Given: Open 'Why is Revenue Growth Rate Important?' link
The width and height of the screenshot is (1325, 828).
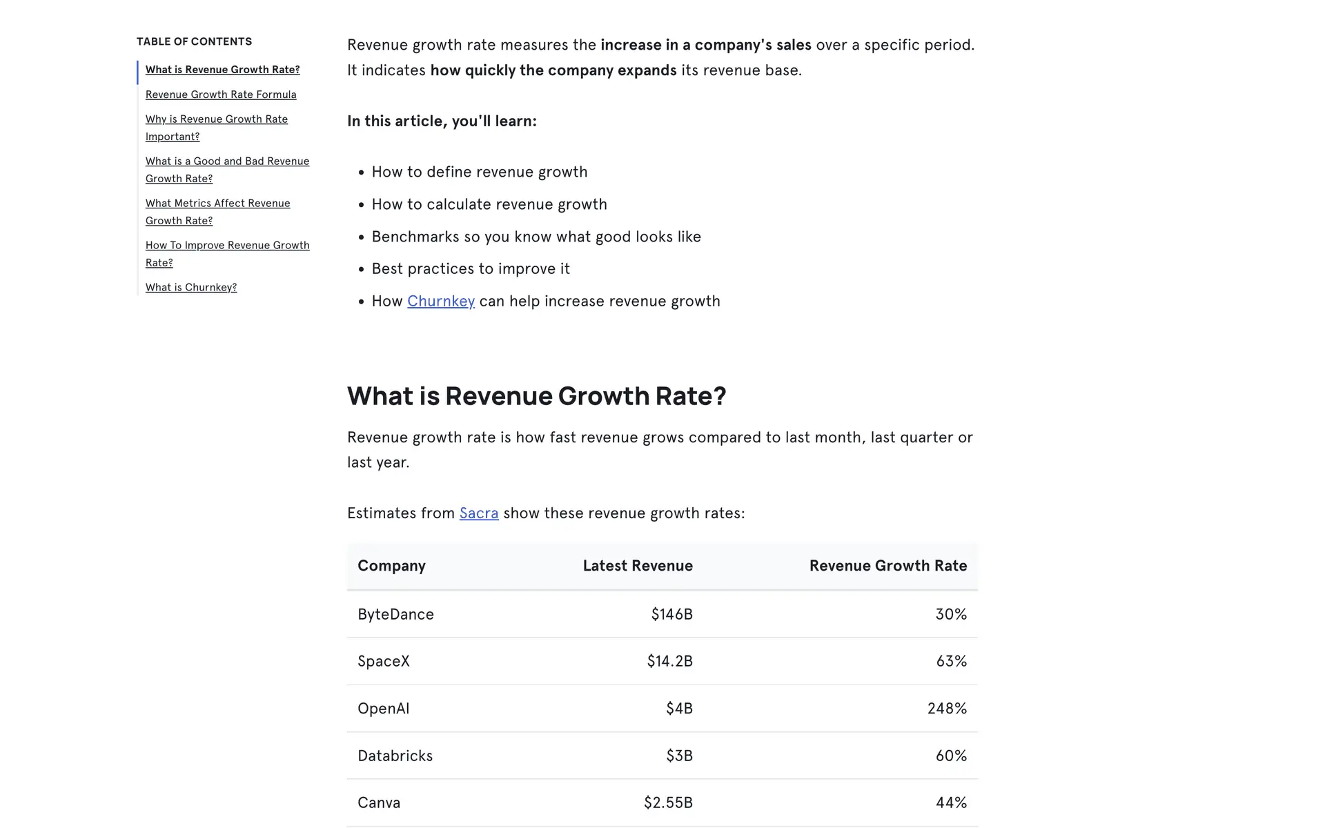Looking at the screenshot, I should point(216,128).
